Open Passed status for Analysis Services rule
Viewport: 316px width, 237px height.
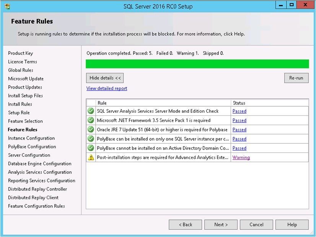239,111
